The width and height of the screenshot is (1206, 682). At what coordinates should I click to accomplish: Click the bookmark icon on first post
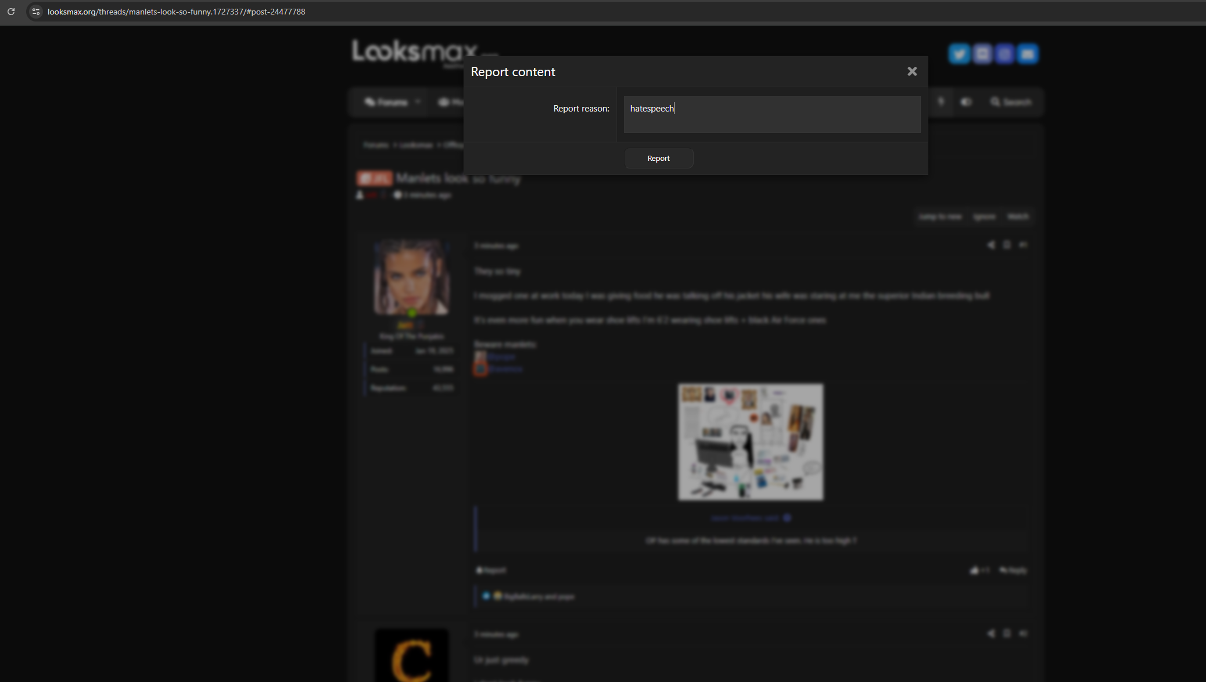coord(1007,245)
